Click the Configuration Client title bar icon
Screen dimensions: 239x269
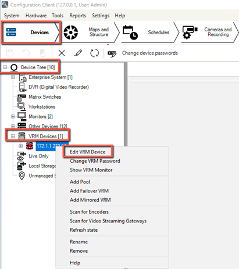pos(5,4)
